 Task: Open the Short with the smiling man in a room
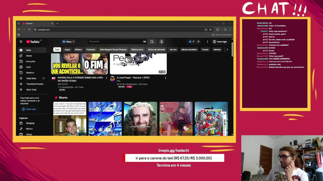(x=70, y=119)
